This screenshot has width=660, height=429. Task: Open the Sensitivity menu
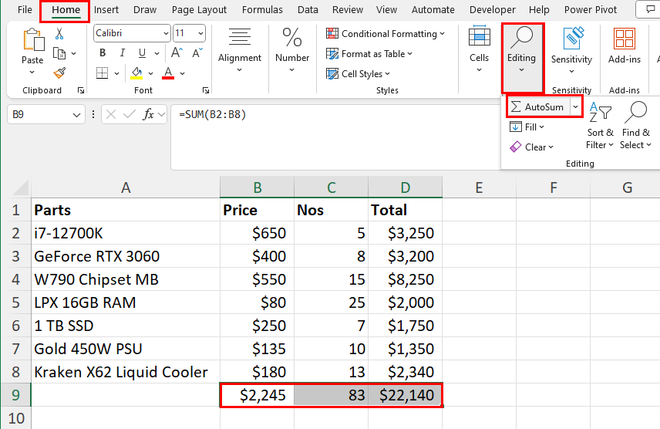point(571,51)
